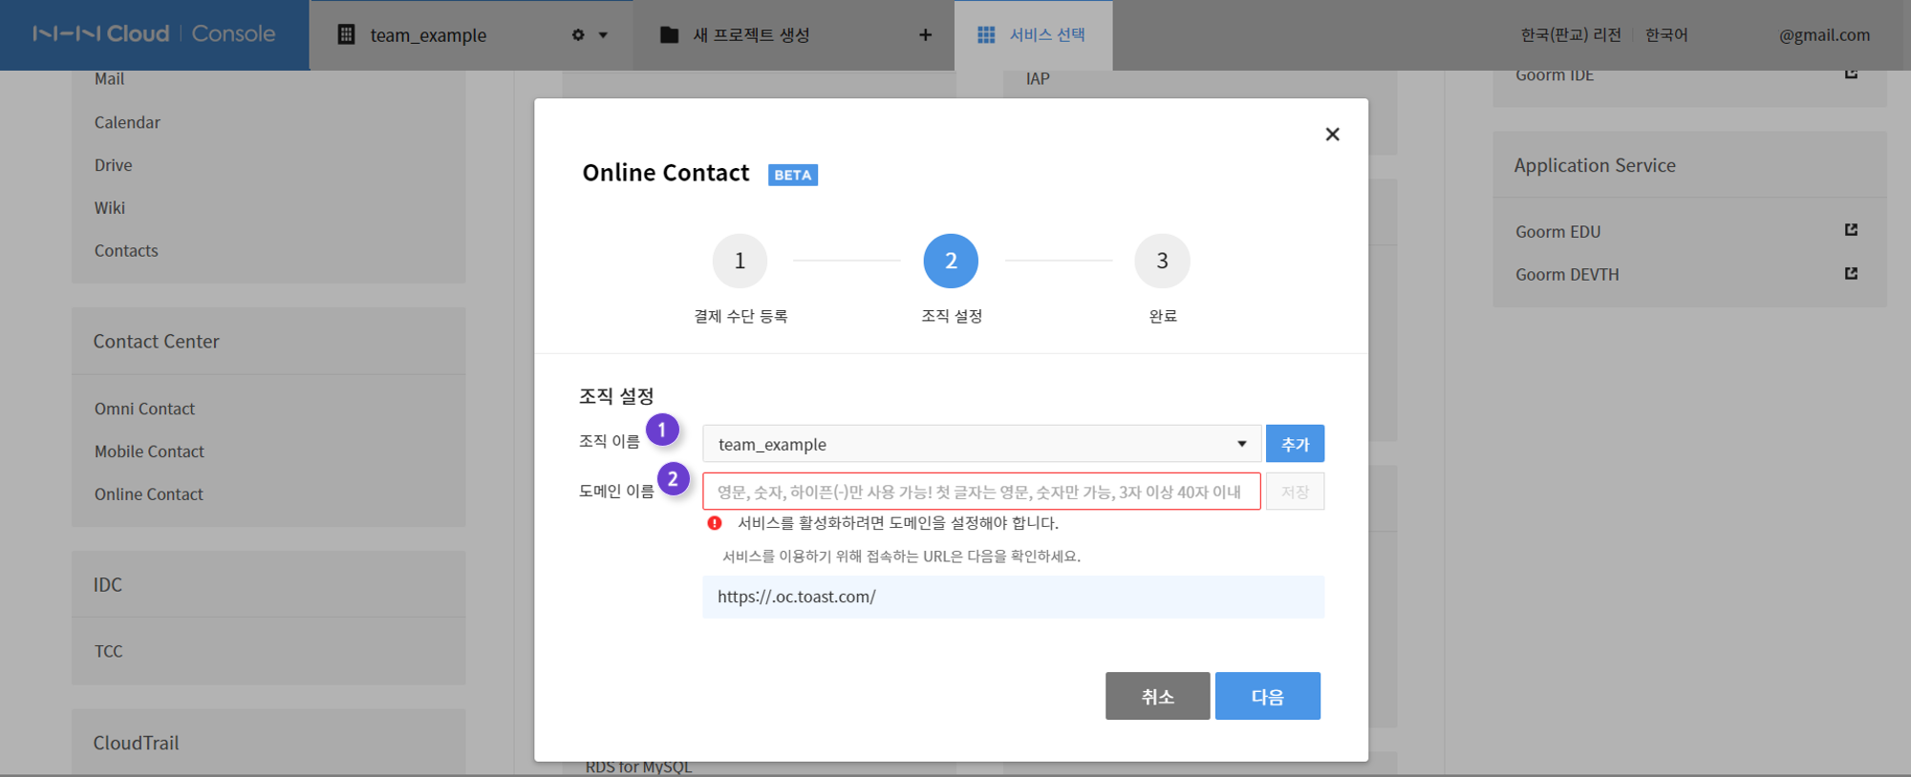Open Omni Contact service
This screenshot has width=1911, height=777.
click(144, 409)
